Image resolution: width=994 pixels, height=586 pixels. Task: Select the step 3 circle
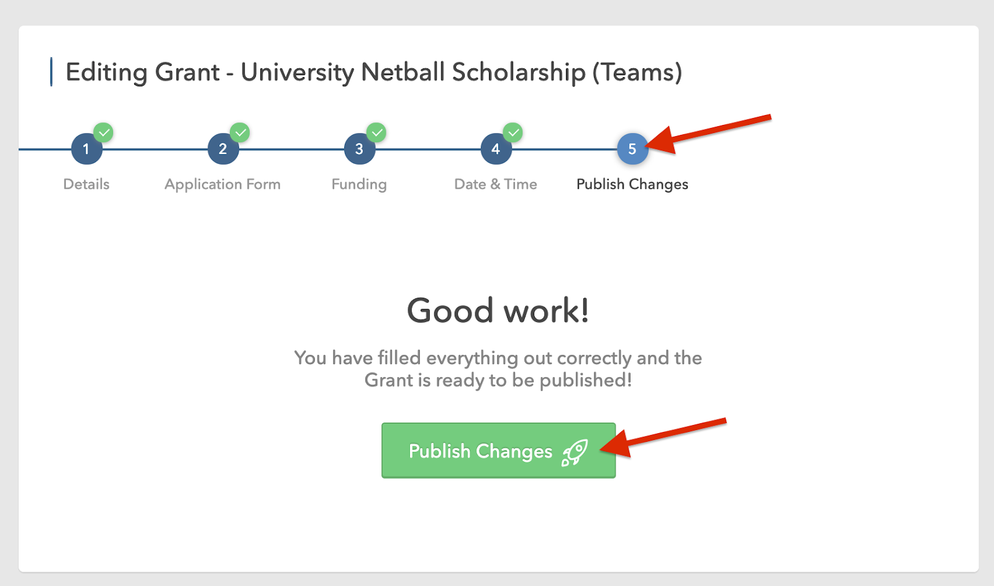(x=360, y=149)
